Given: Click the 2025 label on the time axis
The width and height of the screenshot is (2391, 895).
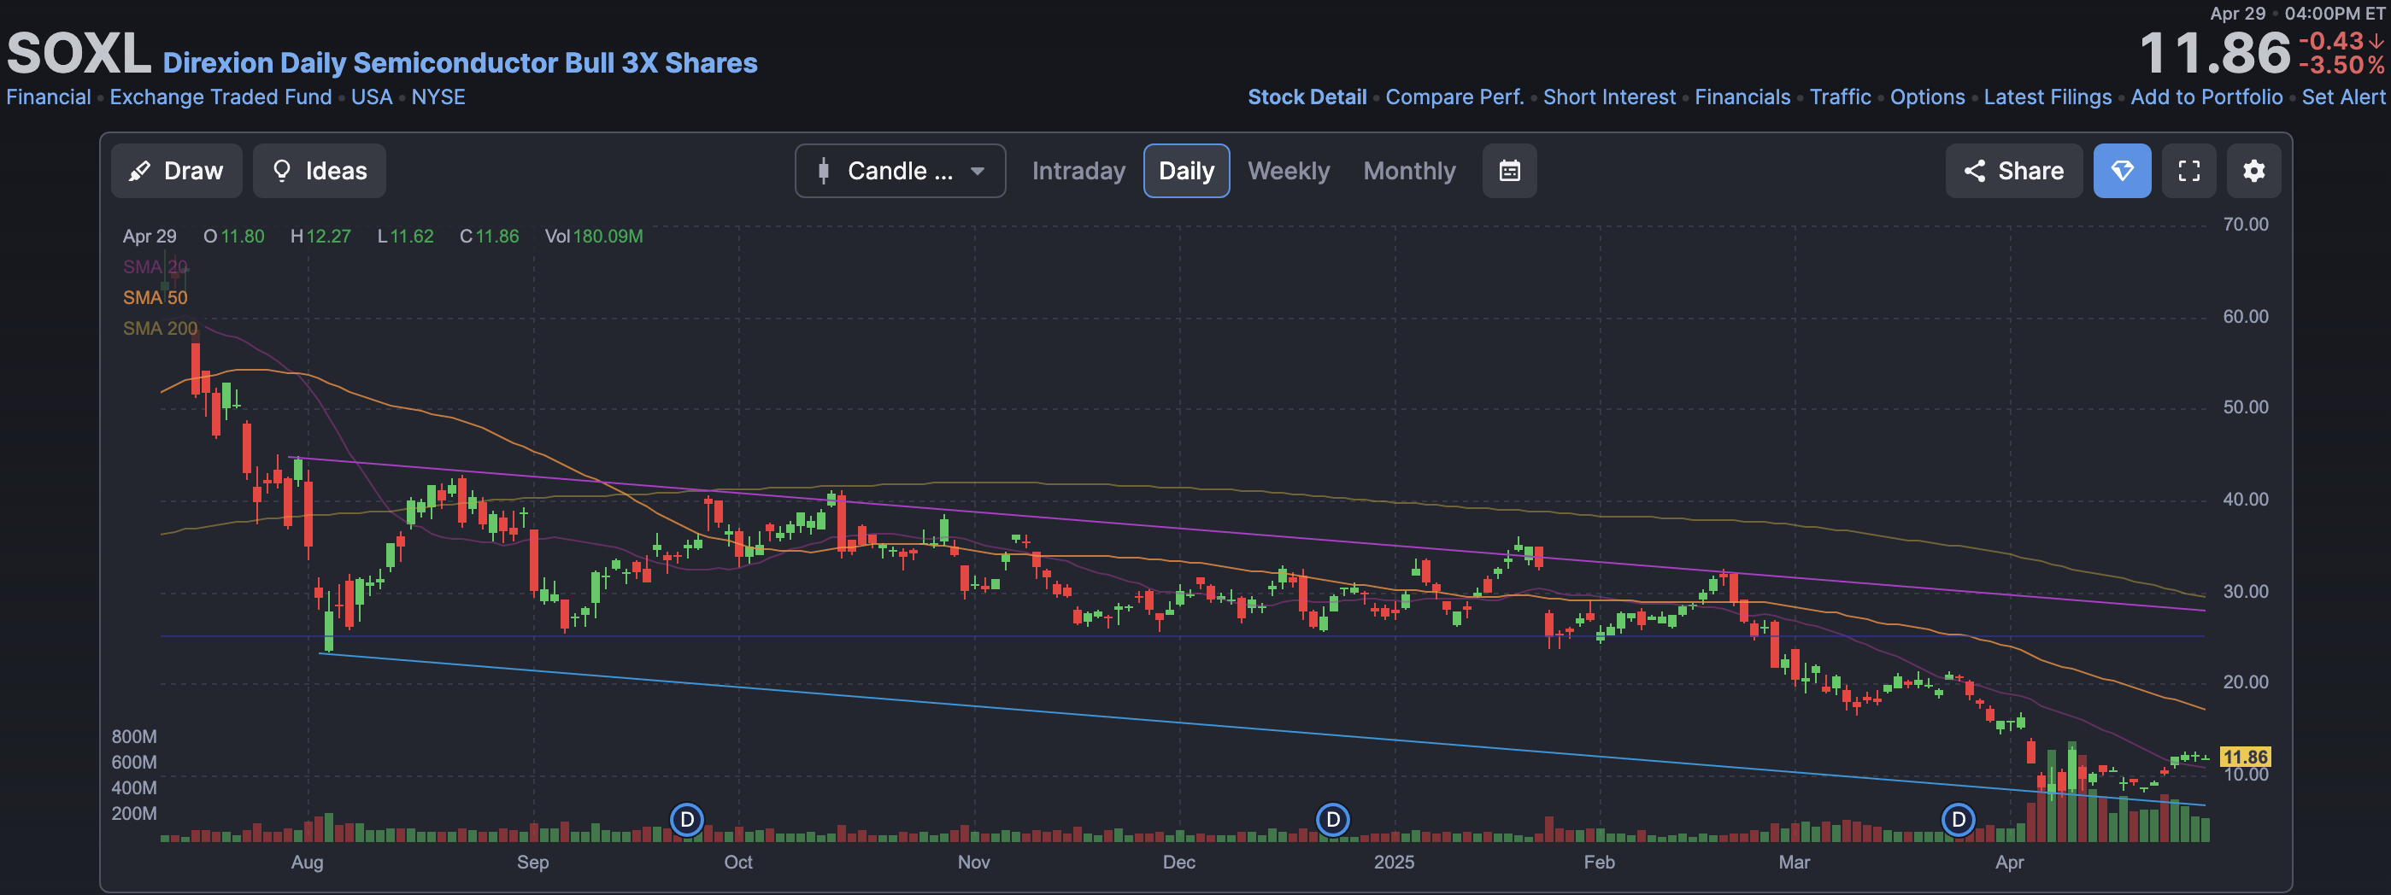Looking at the screenshot, I should (x=1393, y=863).
